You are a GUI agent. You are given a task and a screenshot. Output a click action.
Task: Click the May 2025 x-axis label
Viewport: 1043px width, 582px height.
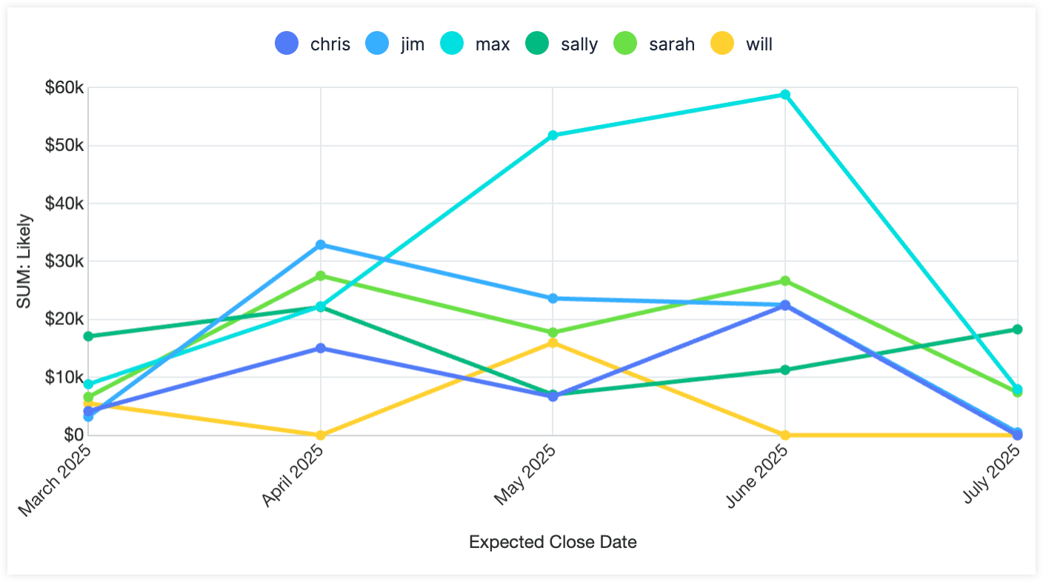[x=527, y=475]
